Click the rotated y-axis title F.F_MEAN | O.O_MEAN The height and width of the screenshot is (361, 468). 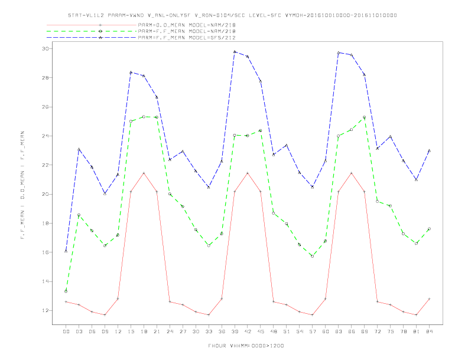tap(22, 185)
